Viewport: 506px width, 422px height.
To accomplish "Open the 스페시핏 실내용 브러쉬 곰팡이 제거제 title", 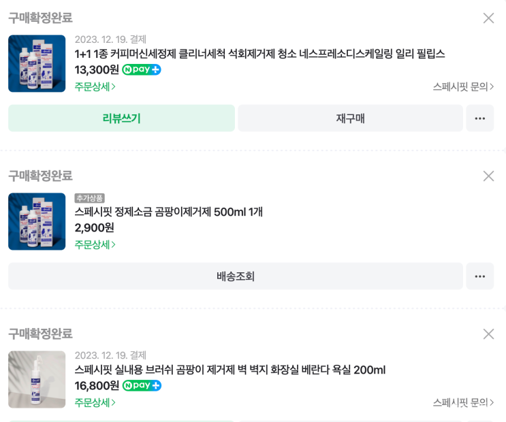I will click(230, 370).
